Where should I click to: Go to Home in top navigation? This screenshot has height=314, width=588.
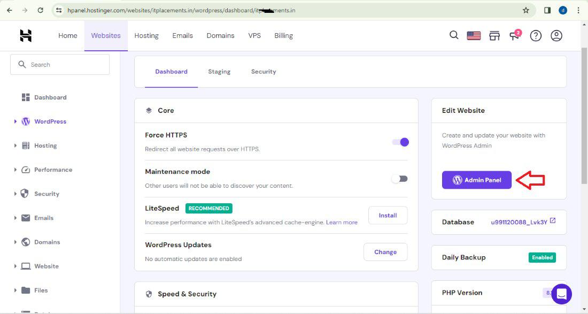coord(68,36)
